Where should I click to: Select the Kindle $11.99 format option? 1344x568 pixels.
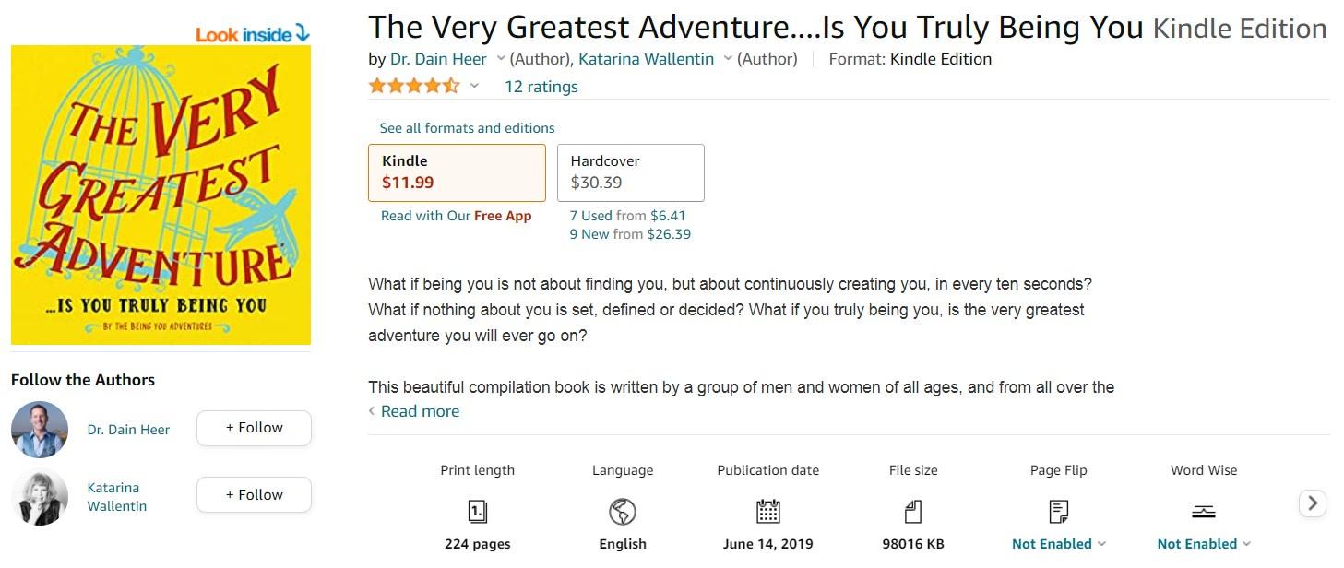click(x=457, y=172)
